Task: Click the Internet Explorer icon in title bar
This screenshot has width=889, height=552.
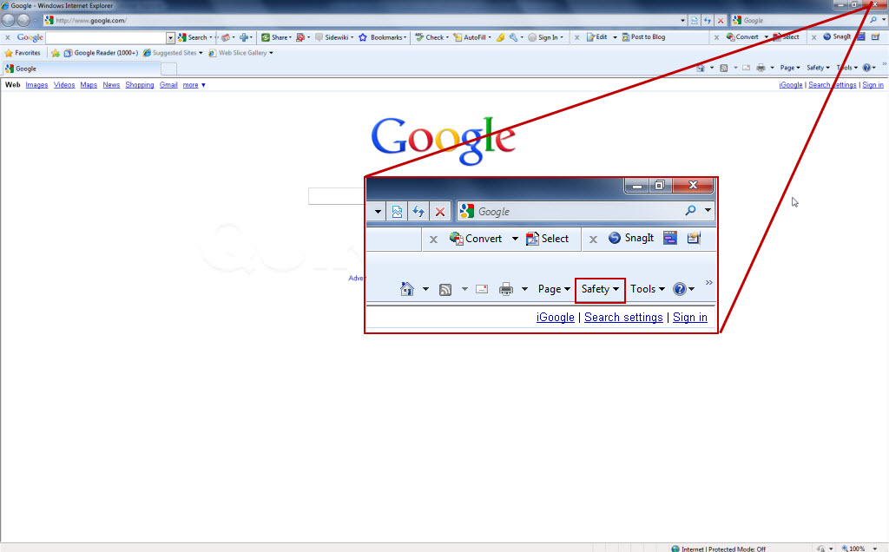Action: coord(5,6)
